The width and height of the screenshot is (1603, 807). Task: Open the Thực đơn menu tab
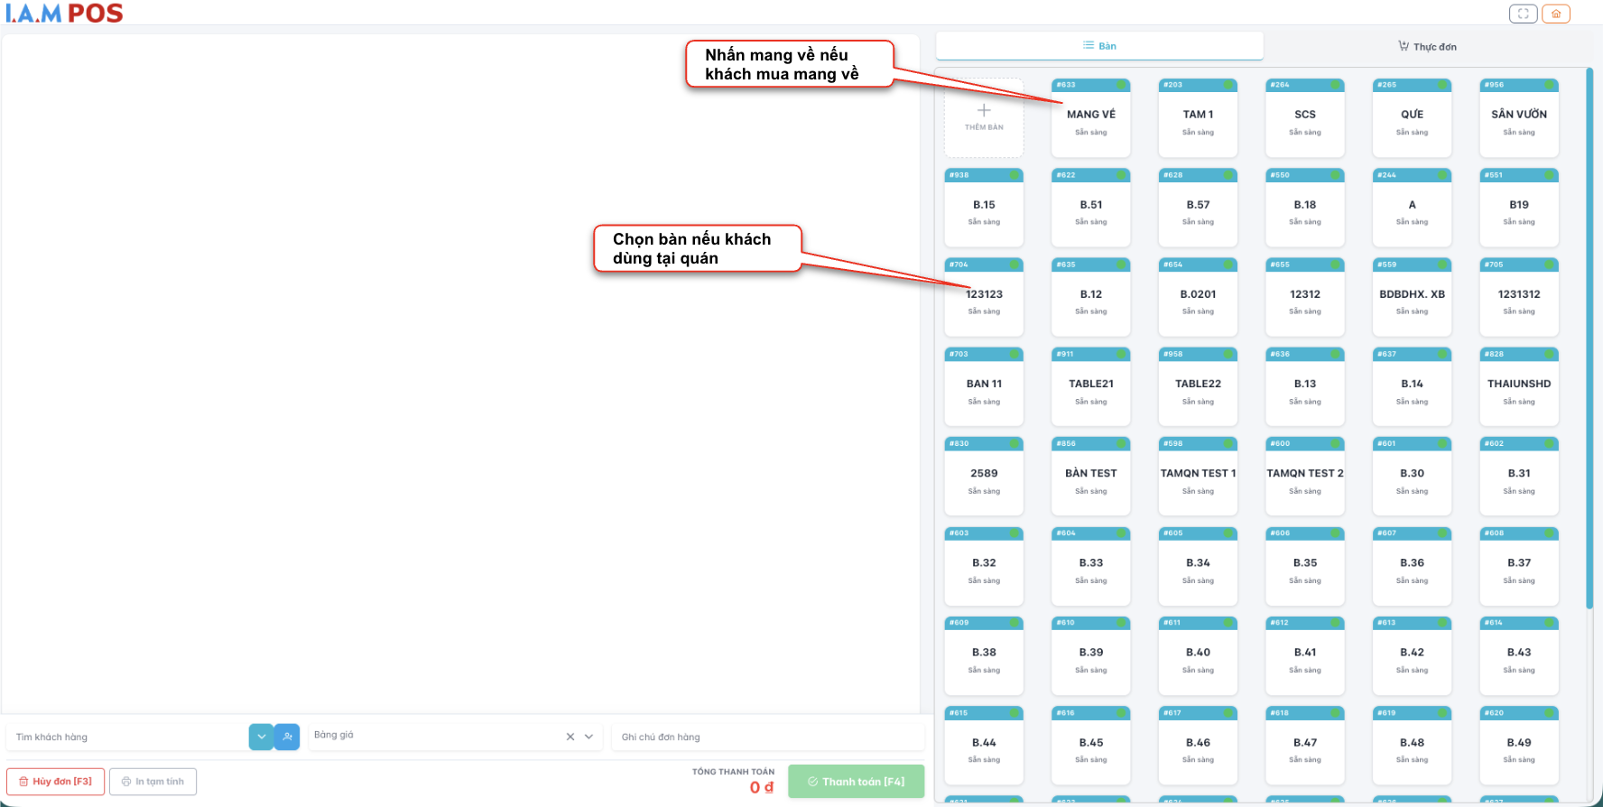point(1427,46)
